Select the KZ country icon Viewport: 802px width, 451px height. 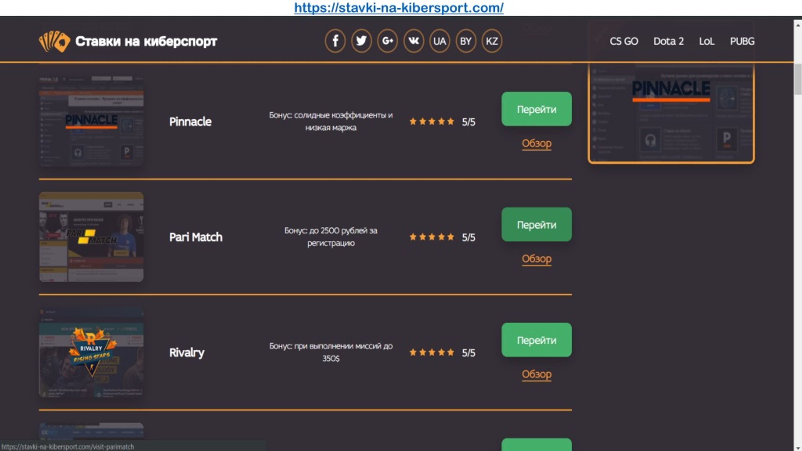tap(492, 41)
